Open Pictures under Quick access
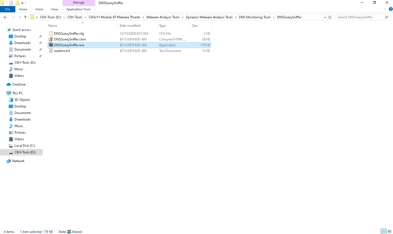393x234 pixels. point(20,56)
